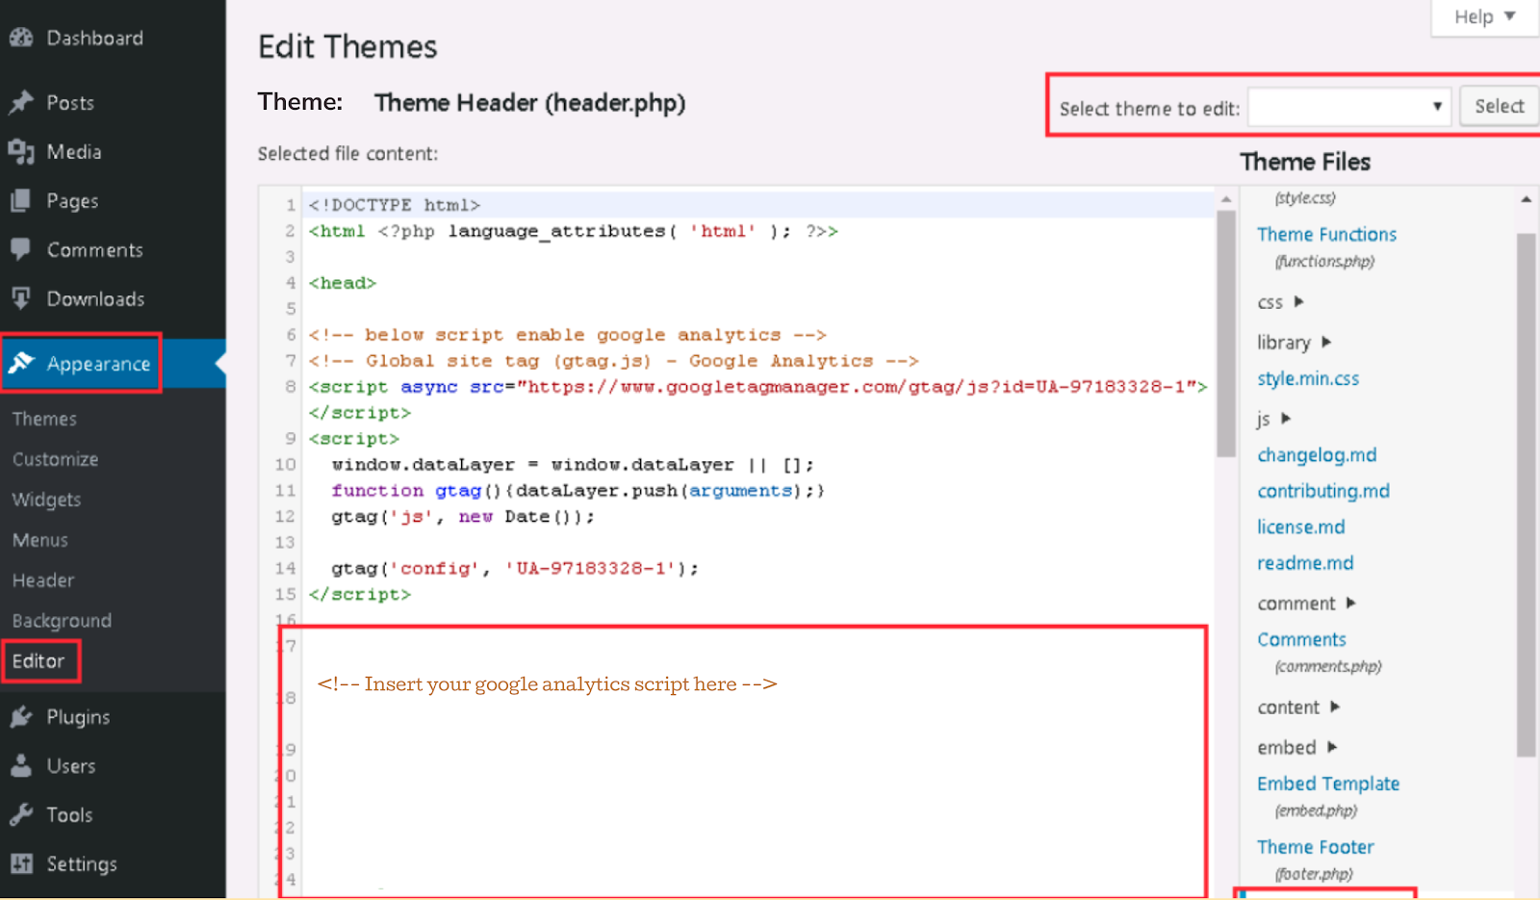Image resolution: width=1540 pixels, height=900 pixels.
Task: Click the window.dataLayer code line
Action: tap(573, 465)
